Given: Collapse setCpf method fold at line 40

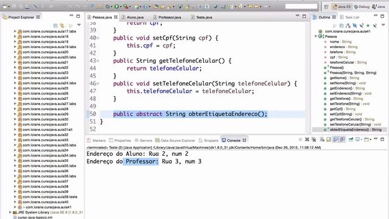Looking at the screenshot, I should [x=98, y=38].
